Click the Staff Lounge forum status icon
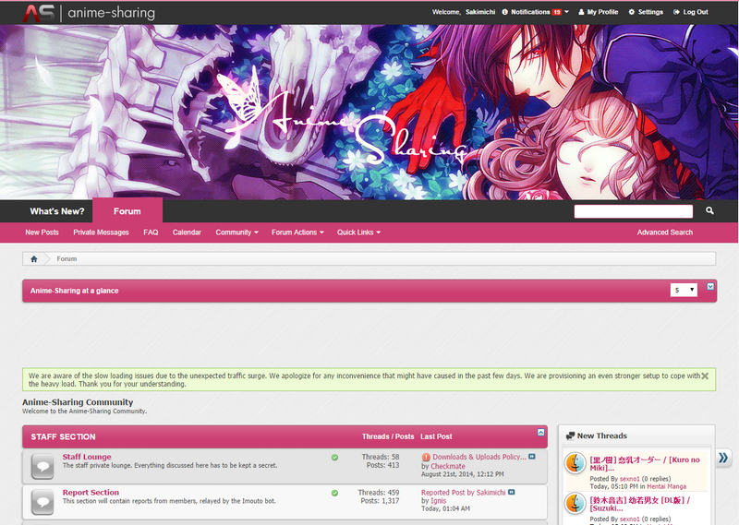The width and height of the screenshot is (739, 525). (x=42, y=466)
